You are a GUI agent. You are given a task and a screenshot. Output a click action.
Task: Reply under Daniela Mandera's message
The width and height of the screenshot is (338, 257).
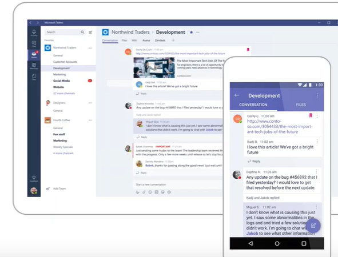coord(141,173)
